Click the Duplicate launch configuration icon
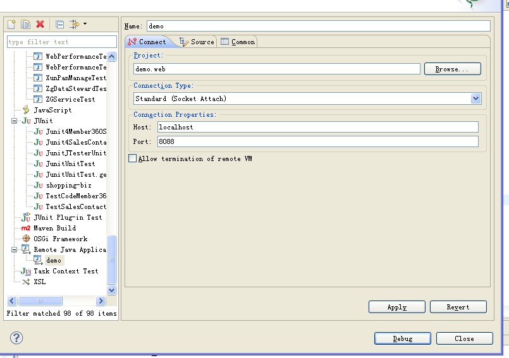 25,25
